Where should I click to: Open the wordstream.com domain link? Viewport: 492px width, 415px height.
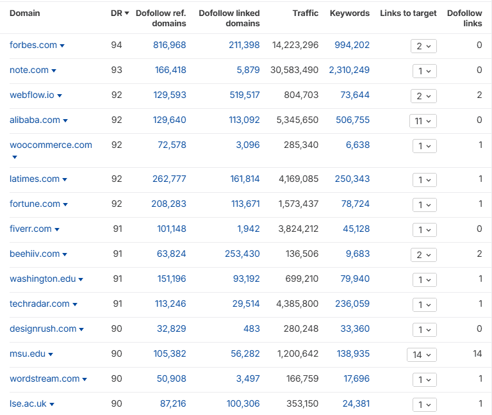(x=45, y=378)
